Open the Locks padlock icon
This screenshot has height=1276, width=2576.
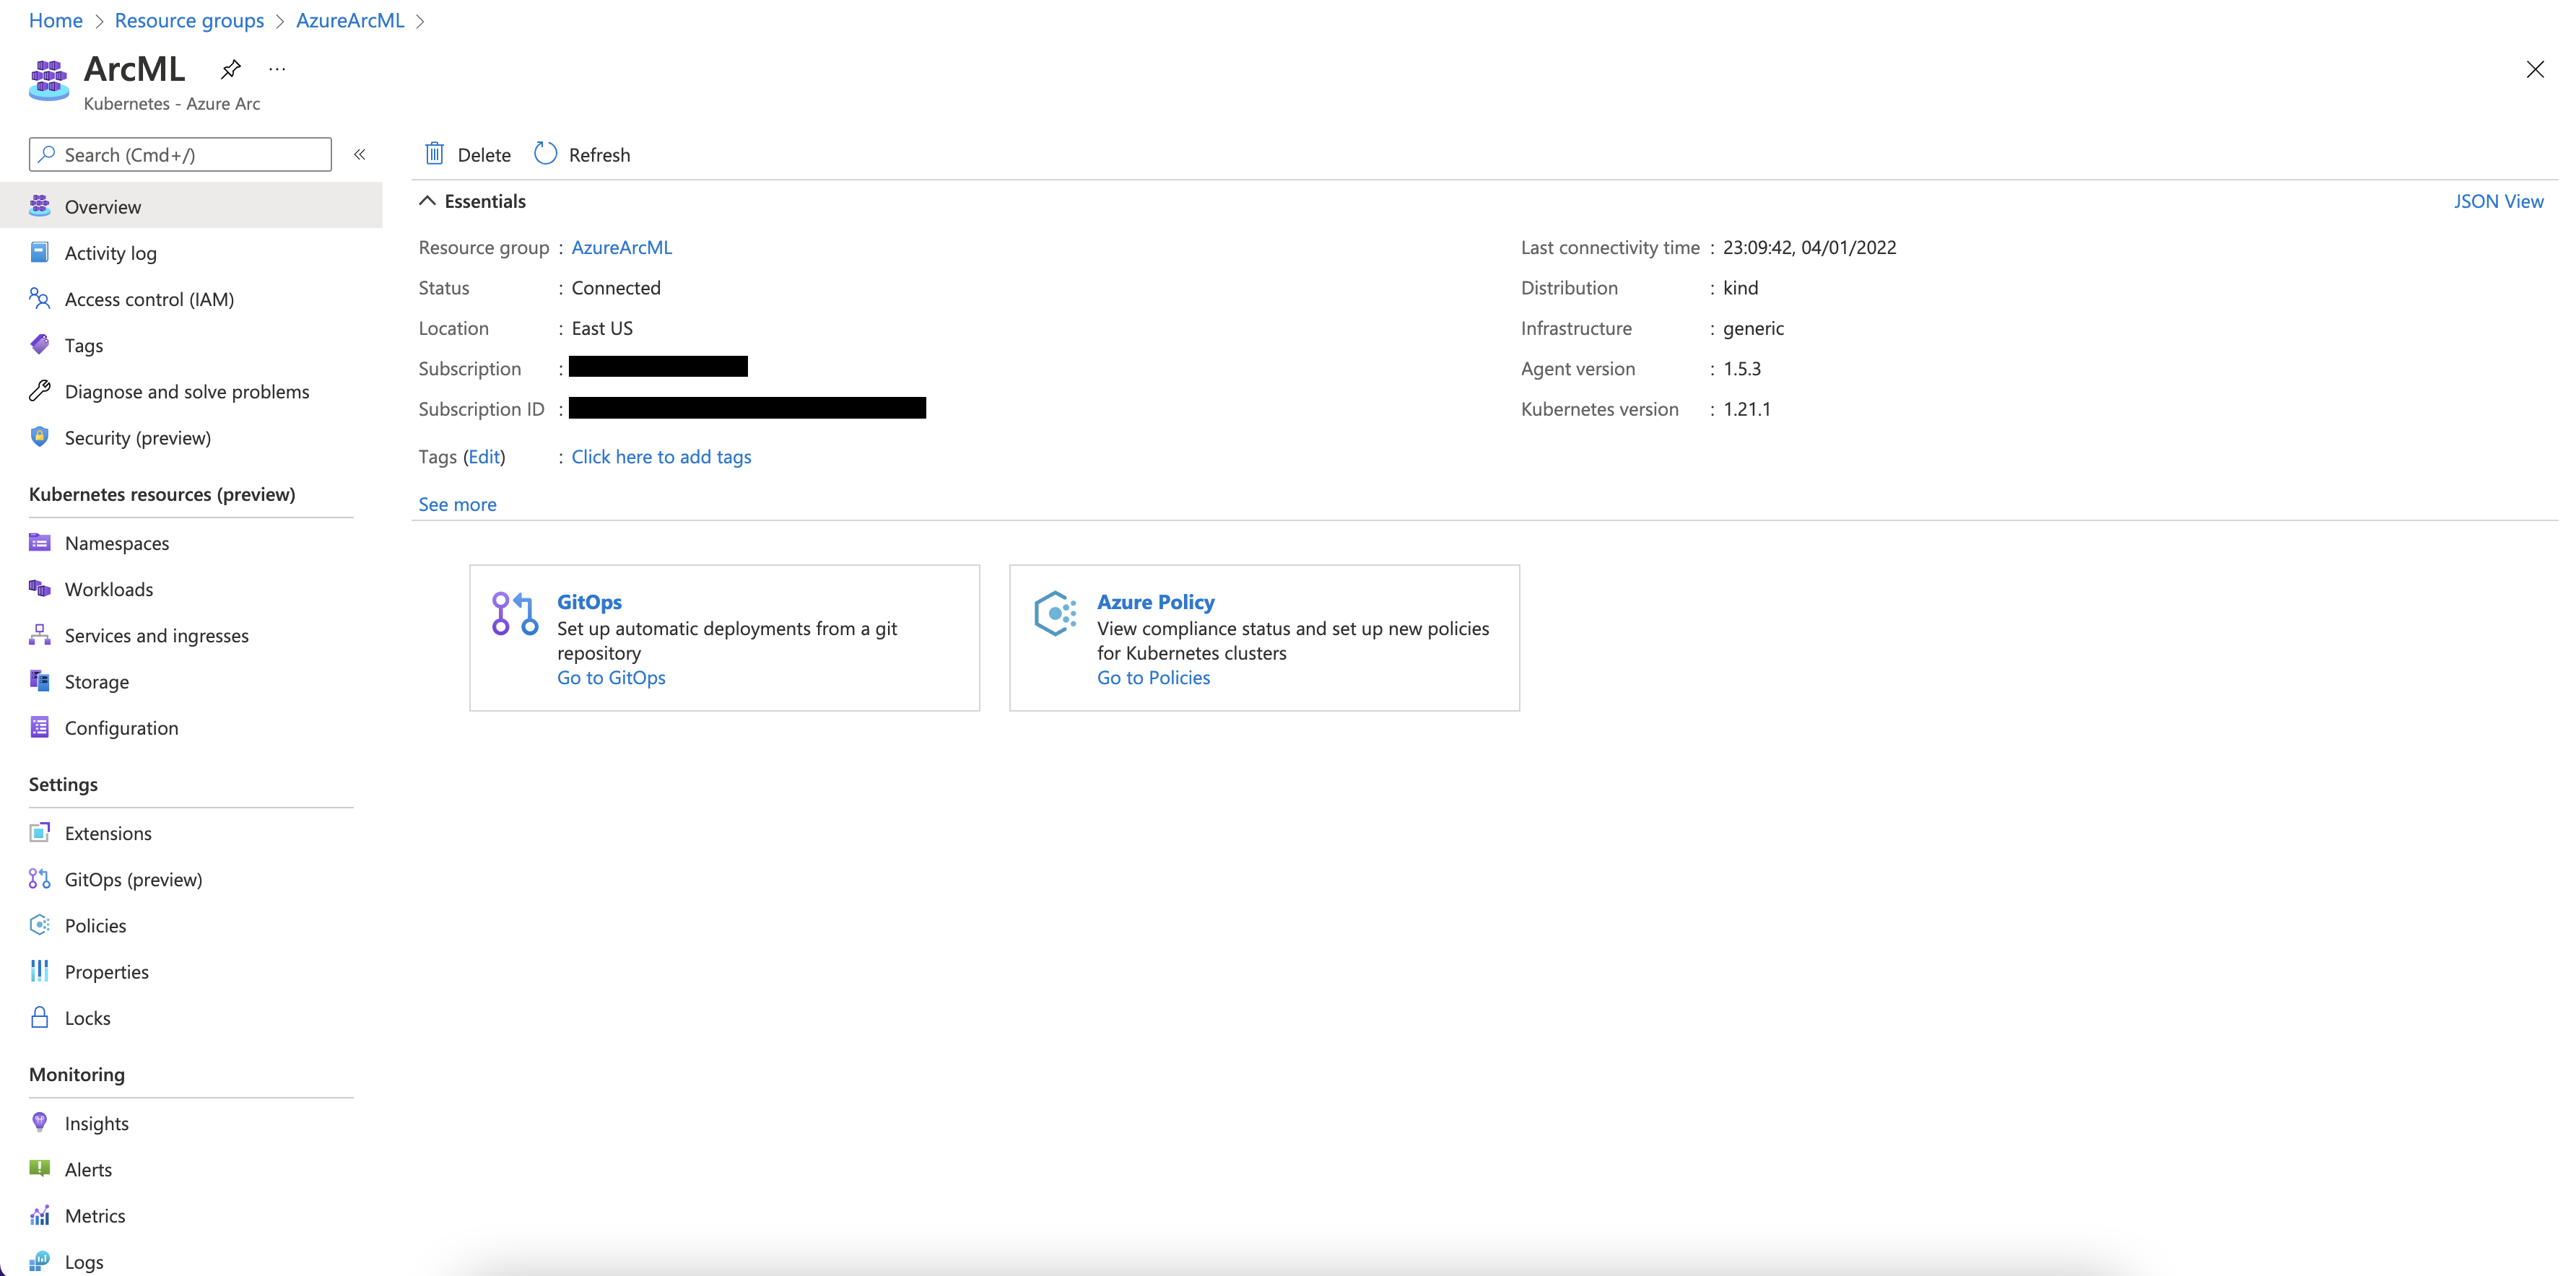tap(40, 1017)
